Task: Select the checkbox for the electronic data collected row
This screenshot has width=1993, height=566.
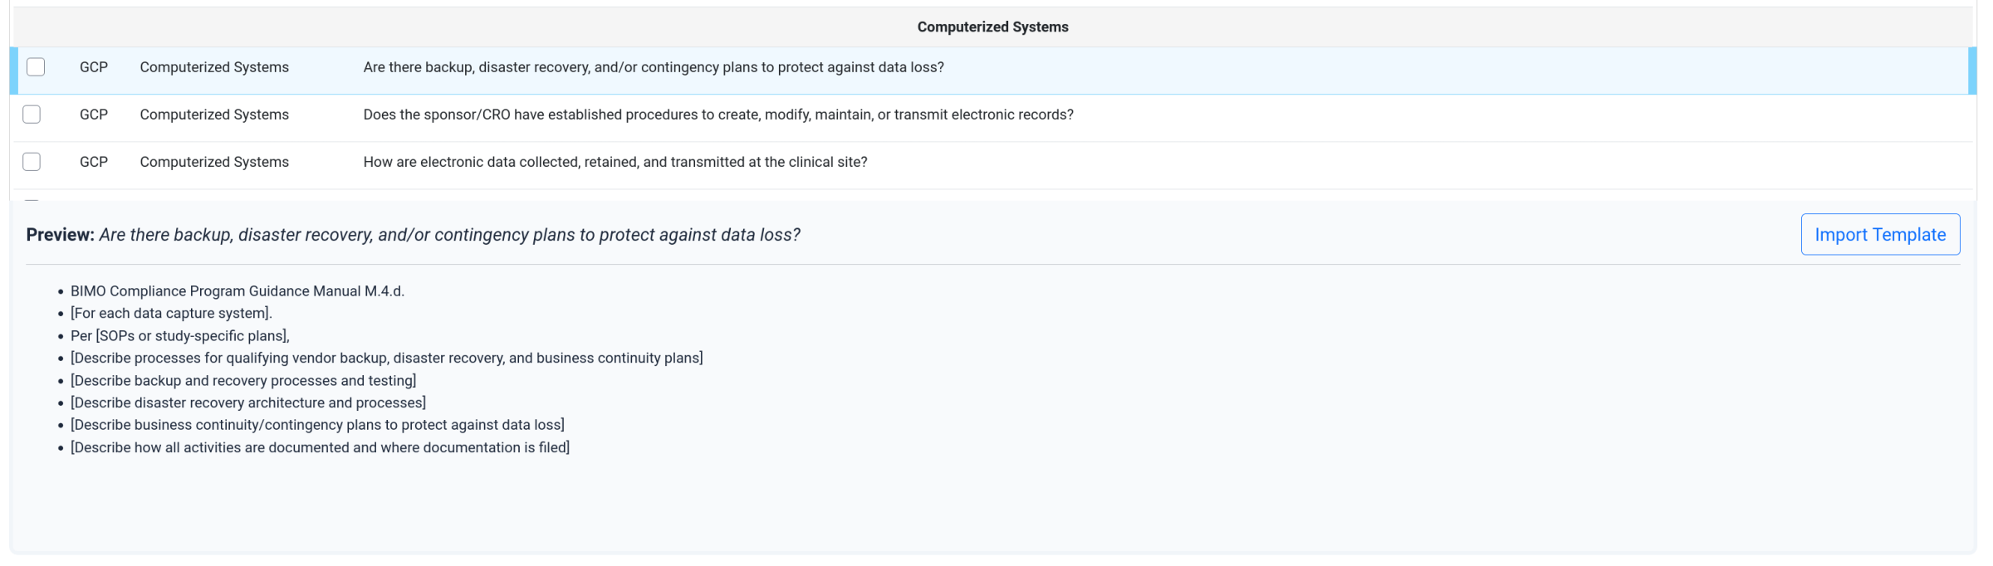Action: point(32,162)
